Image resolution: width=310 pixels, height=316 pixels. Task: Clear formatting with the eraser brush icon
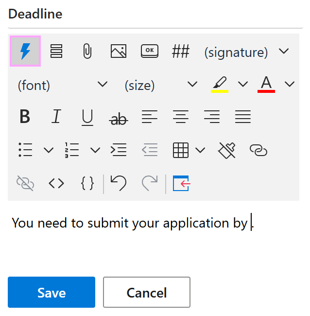227,150
